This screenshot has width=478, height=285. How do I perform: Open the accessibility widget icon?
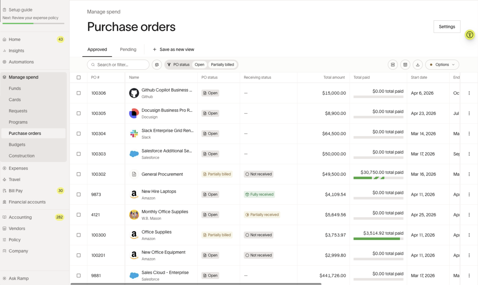pyautogui.click(x=470, y=35)
